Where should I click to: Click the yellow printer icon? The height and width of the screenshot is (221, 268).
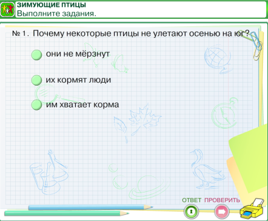(252, 209)
